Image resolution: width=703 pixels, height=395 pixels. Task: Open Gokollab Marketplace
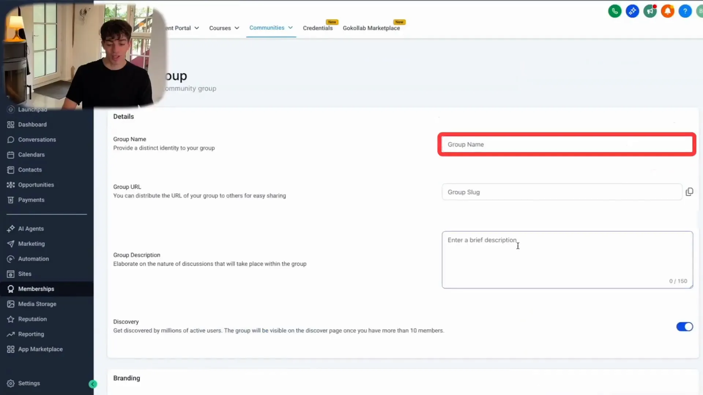click(x=372, y=28)
